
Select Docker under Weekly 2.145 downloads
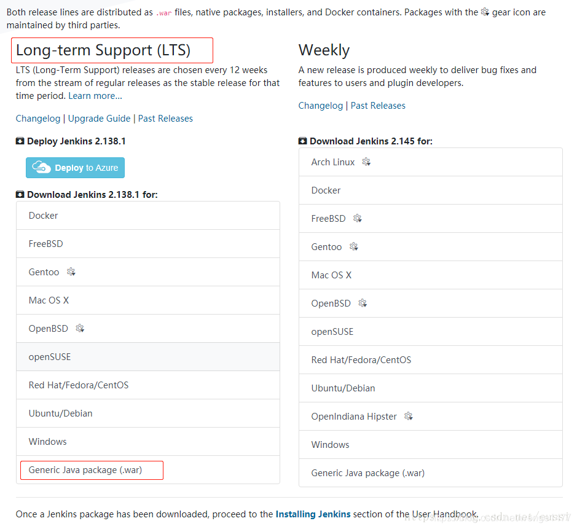coord(431,190)
